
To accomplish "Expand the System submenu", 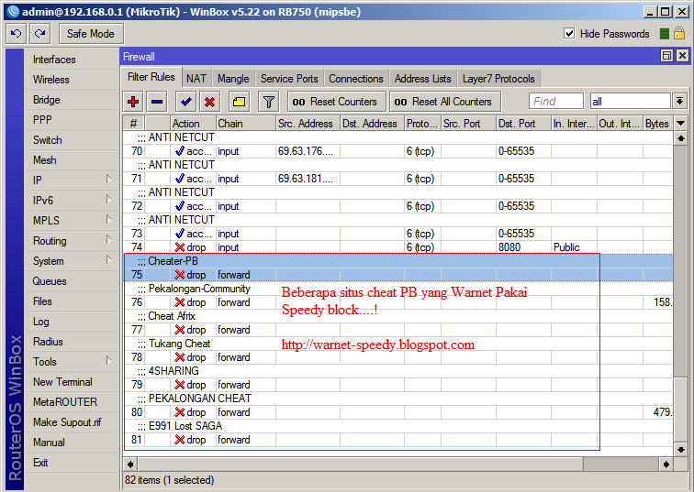I will click(x=72, y=261).
